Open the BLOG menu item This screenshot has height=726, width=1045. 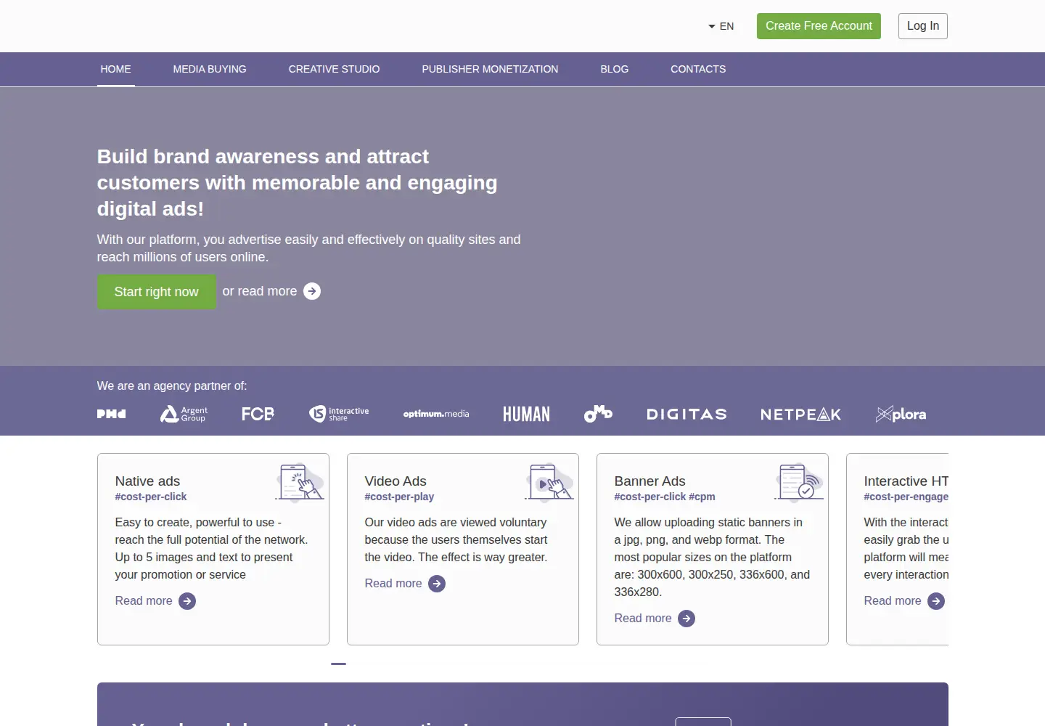[x=615, y=69]
